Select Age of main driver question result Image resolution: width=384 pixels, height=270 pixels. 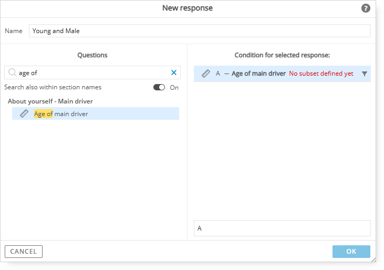[96, 113]
